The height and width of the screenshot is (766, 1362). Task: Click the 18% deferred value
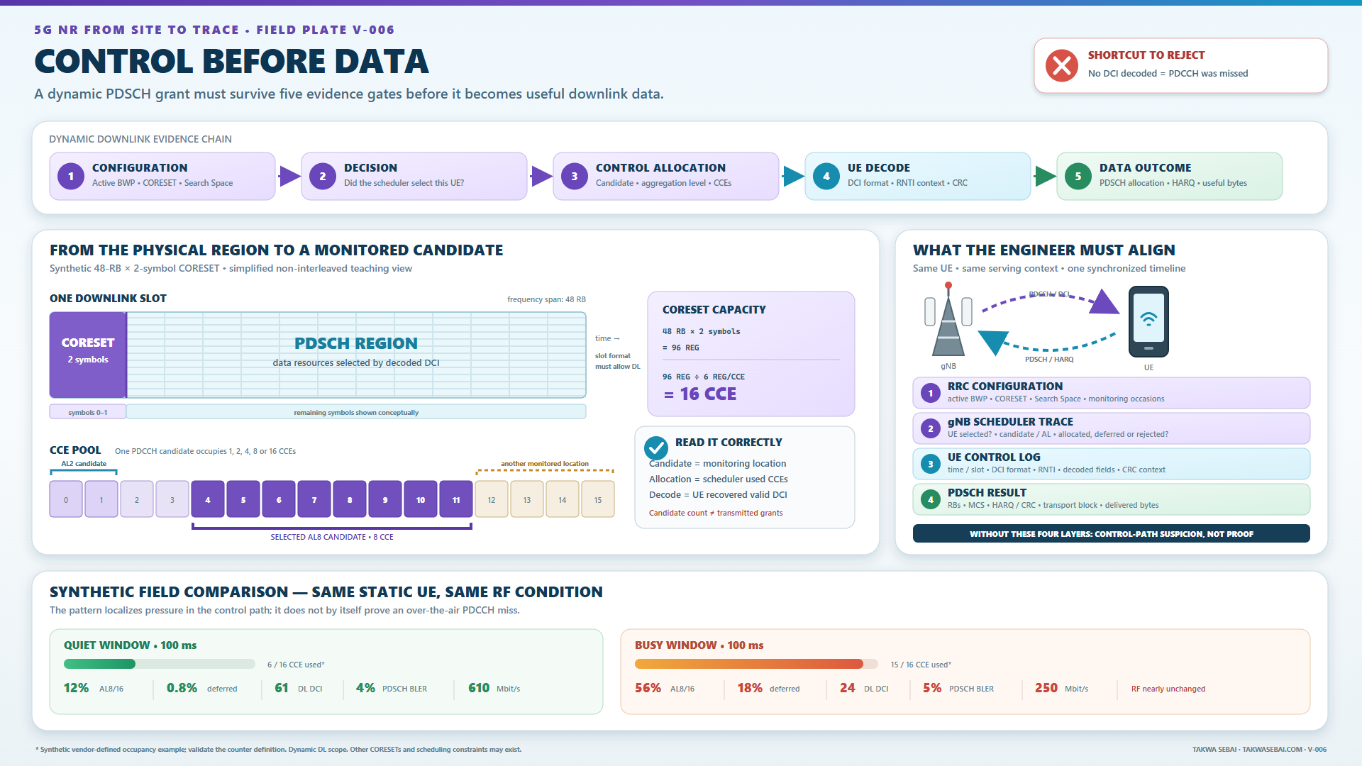768,688
